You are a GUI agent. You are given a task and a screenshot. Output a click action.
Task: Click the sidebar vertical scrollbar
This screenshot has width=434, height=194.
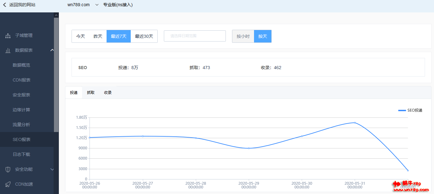coord(56,74)
